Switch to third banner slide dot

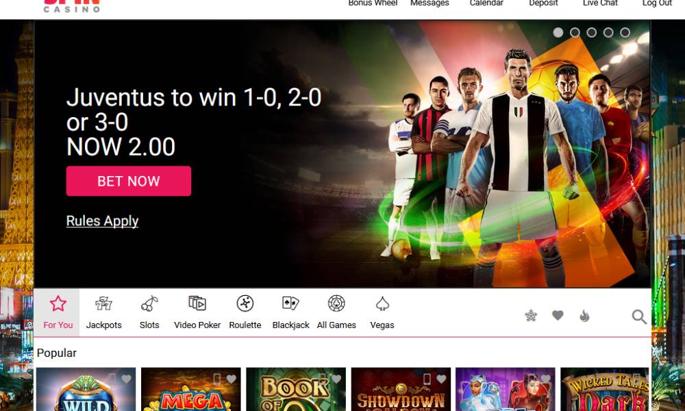pos(592,32)
